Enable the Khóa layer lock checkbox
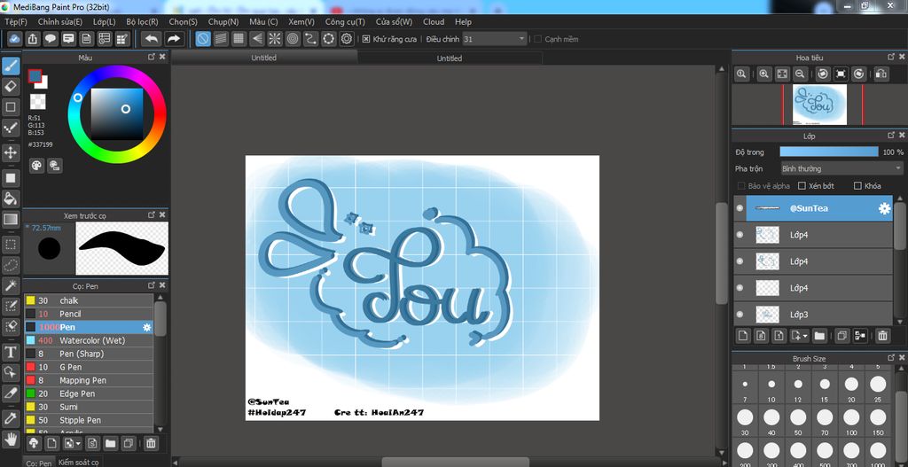Screen dimensions: 908x467 (857, 186)
